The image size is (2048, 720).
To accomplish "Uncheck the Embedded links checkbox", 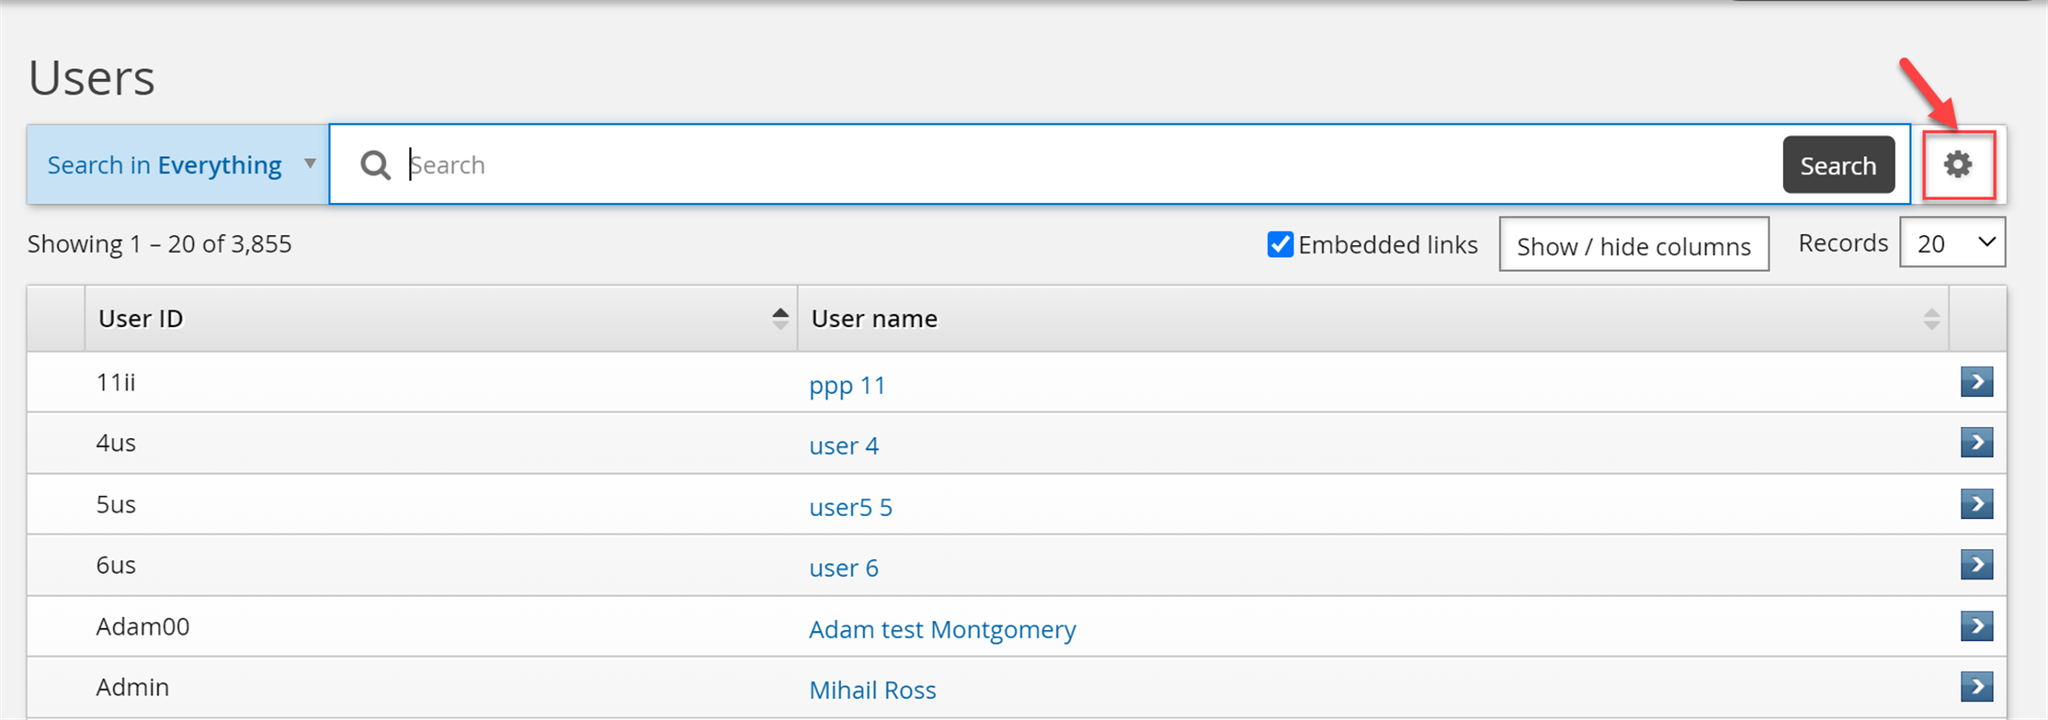I will 1280,244.
